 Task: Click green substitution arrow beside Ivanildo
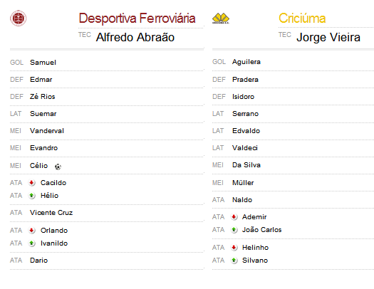click(x=32, y=243)
